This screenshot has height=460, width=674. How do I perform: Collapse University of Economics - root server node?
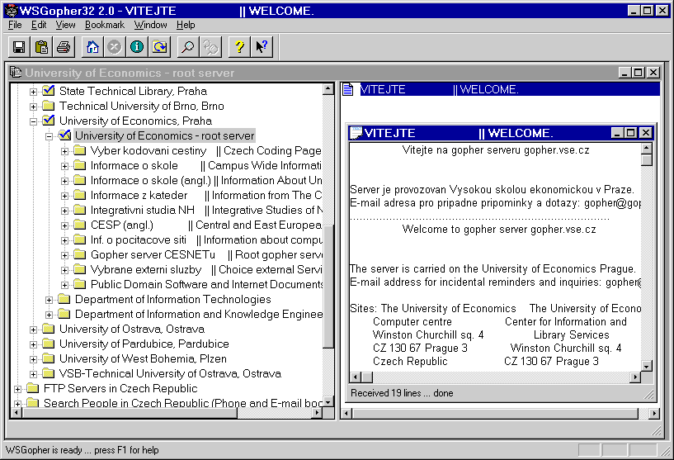pyautogui.click(x=49, y=137)
